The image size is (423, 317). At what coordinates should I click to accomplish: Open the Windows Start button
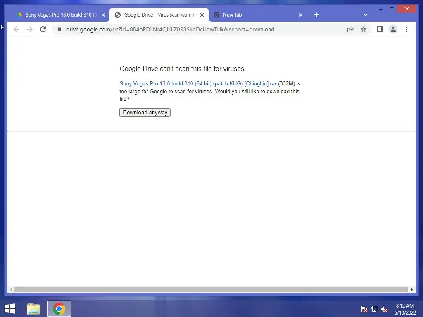click(10, 309)
